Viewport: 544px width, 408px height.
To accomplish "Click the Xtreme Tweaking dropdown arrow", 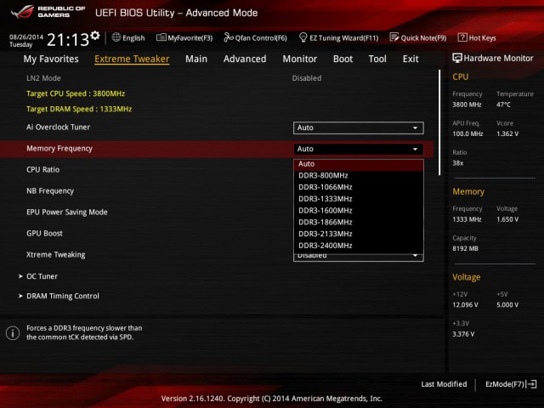I will point(416,257).
